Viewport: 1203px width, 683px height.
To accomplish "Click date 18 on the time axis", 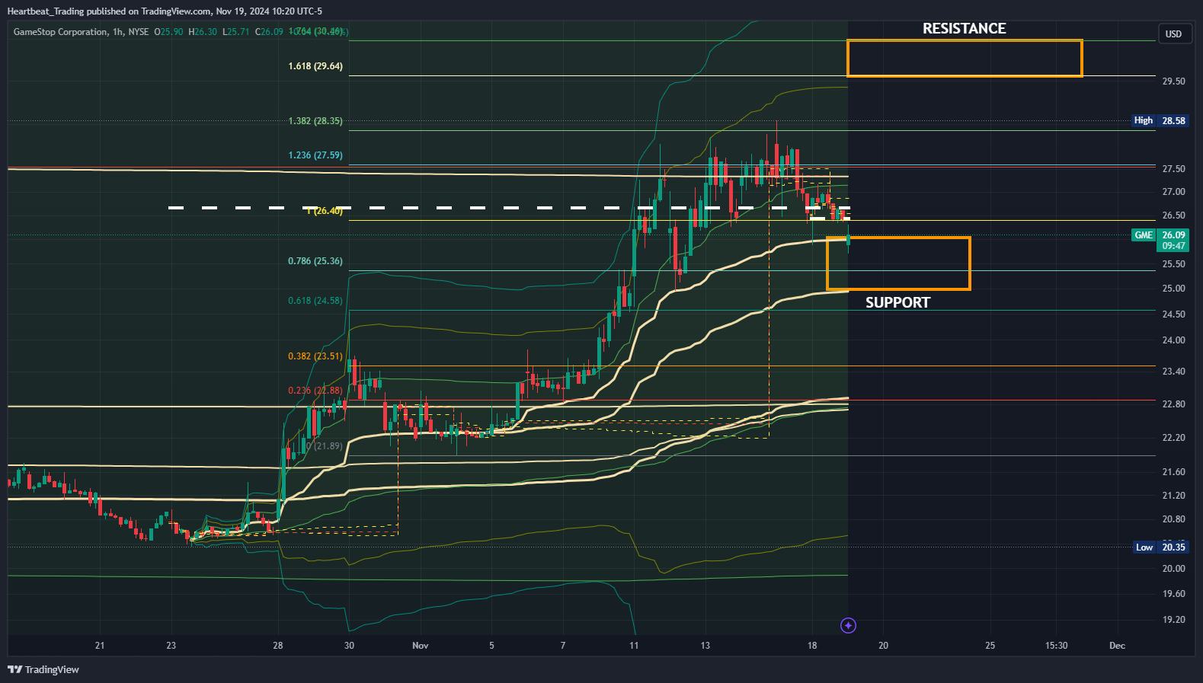I will point(812,646).
